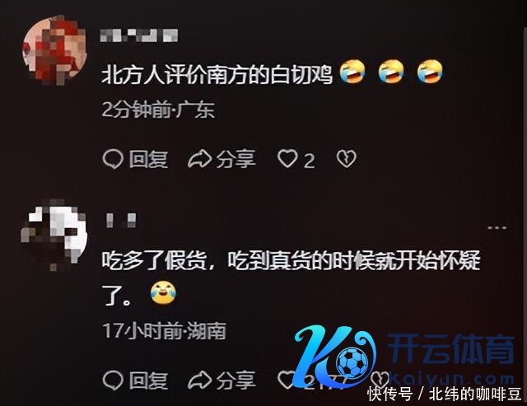
Task: Click the 回复 label under the 广东 comment
Action: [x=148, y=159]
